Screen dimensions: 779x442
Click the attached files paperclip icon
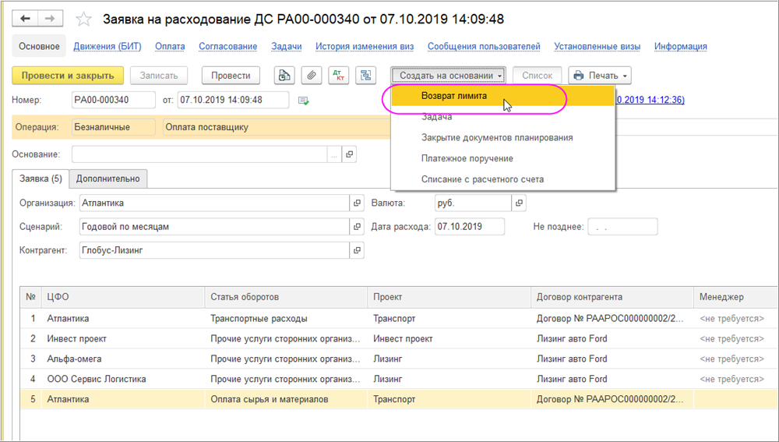coord(311,76)
